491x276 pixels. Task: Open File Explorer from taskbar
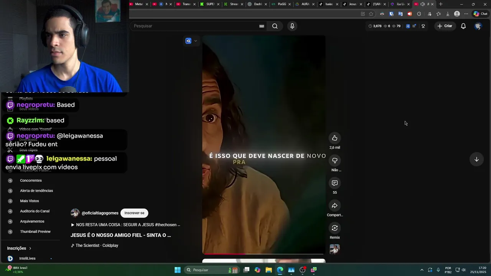269,270
